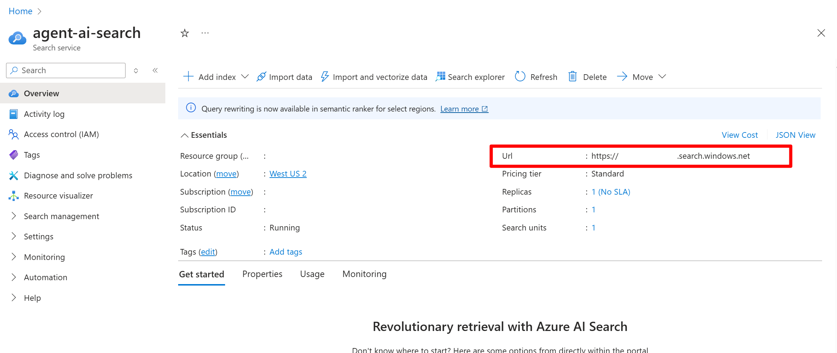
Task: Click the ellipsis icon beside the star
Action: (205, 33)
